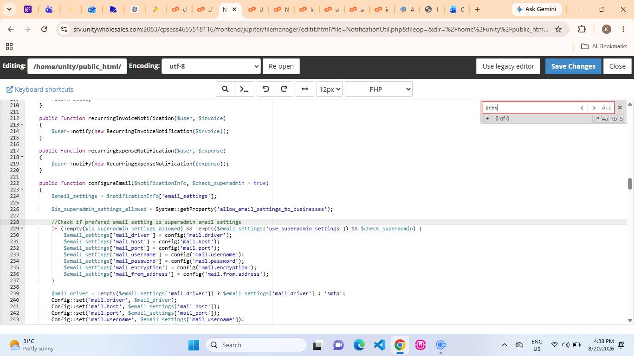Click the Save Changes button

573,66
